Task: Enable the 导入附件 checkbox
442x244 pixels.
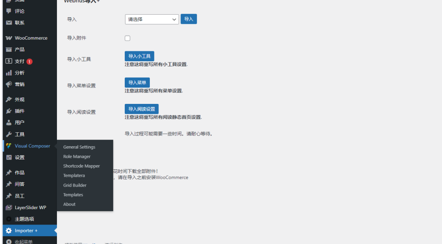Action: pos(127,38)
